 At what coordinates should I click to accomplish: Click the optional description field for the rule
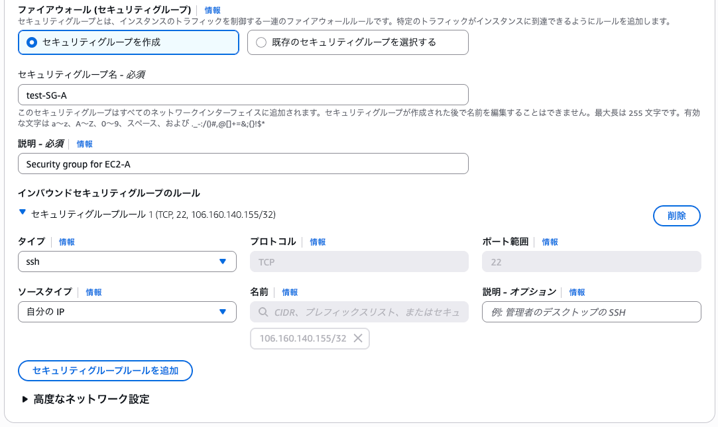click(591, 312)
